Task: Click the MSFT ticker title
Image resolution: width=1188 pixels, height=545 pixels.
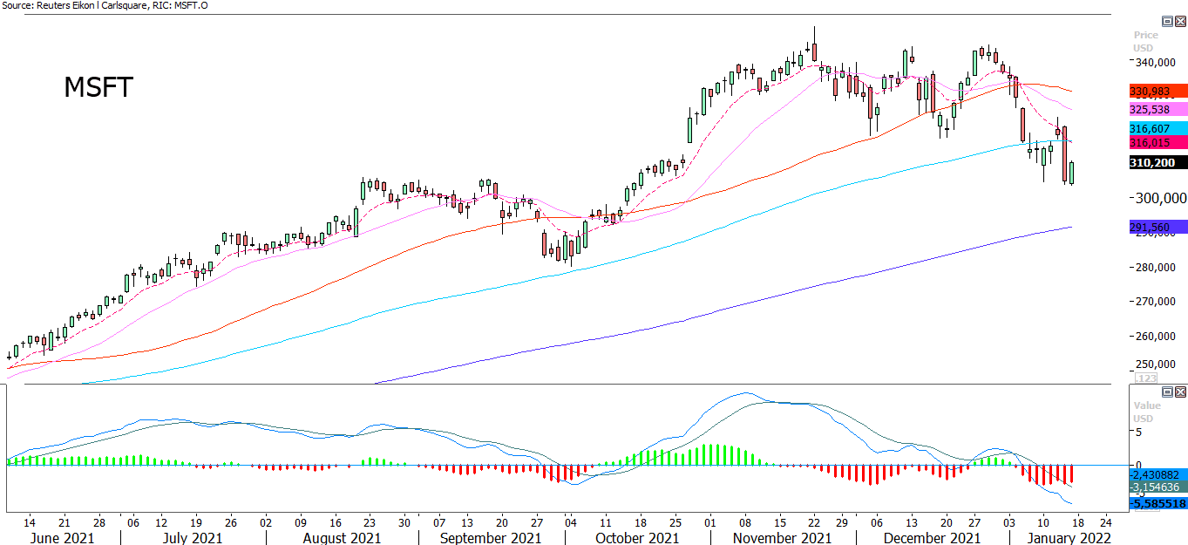Action: [x=98, y=87]
